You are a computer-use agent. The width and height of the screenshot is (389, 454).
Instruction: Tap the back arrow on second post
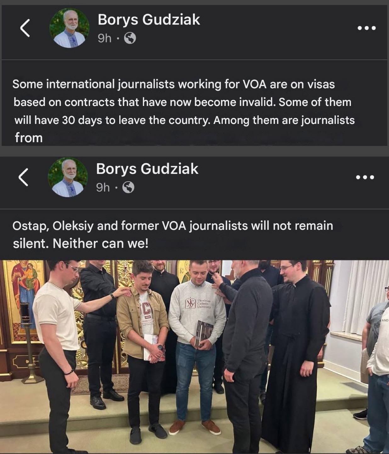[x=23, y=177]
